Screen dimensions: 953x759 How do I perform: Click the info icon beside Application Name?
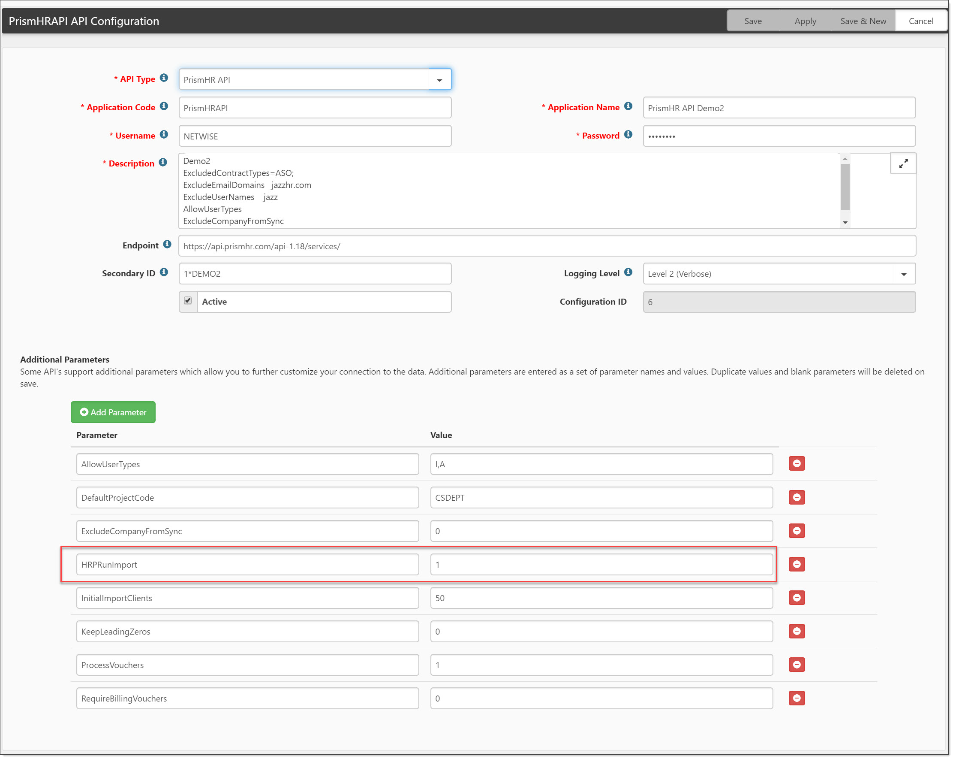pos(628,106)
